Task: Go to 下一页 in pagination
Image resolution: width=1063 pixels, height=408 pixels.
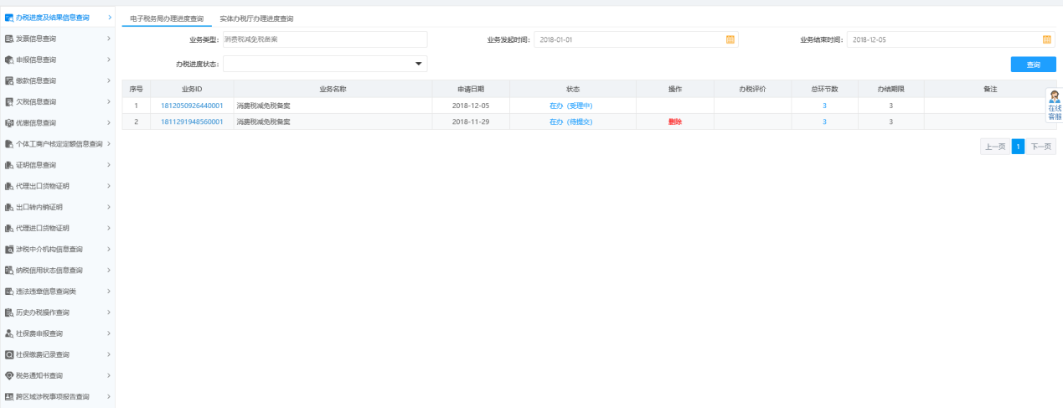Action: click(x=1040, y=147)
